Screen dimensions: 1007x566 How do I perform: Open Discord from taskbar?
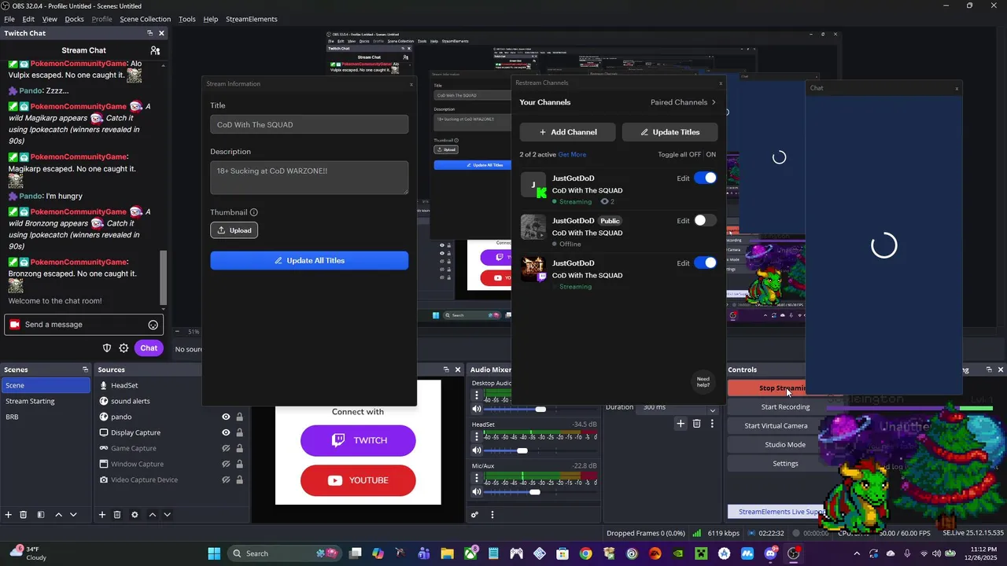(x=770, y=553)
